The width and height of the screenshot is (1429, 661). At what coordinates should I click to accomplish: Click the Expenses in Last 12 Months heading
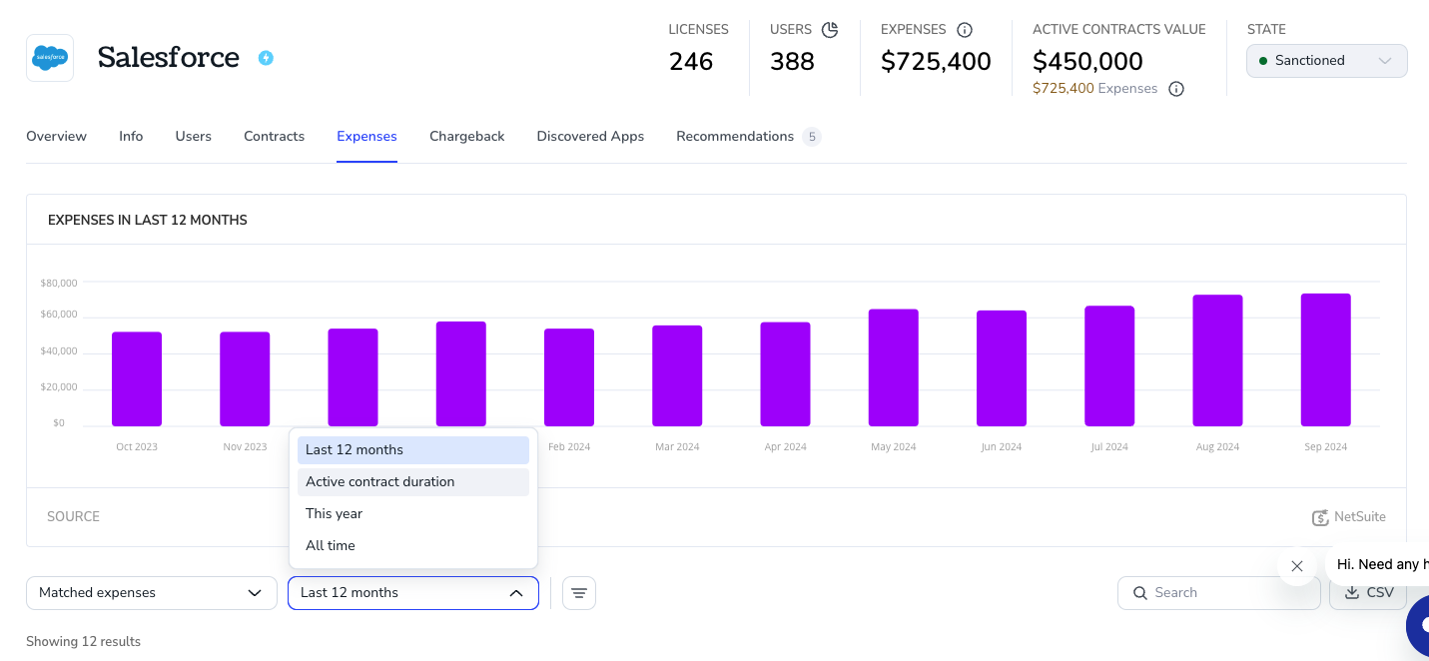point(148,221)
